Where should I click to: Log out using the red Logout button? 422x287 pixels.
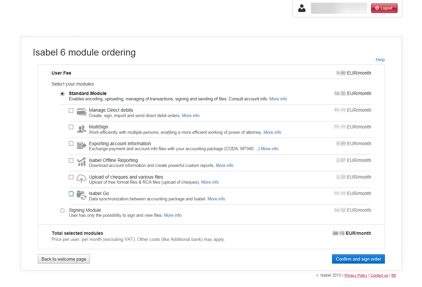pos(384,8)
